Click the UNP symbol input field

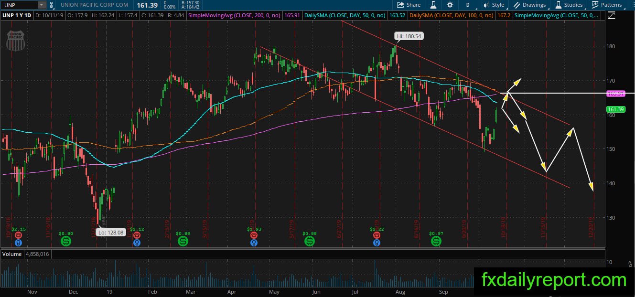19,5
